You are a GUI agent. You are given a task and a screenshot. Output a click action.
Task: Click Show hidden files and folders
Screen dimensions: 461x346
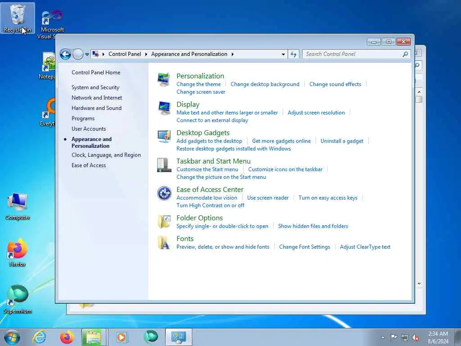tap(313, 226)
